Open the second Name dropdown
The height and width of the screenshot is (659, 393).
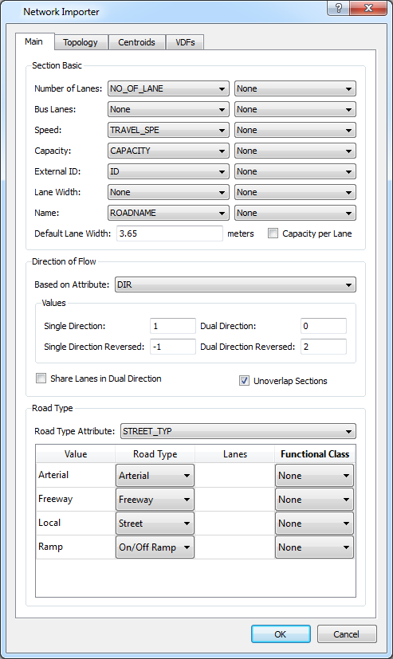tap(295, 213)
